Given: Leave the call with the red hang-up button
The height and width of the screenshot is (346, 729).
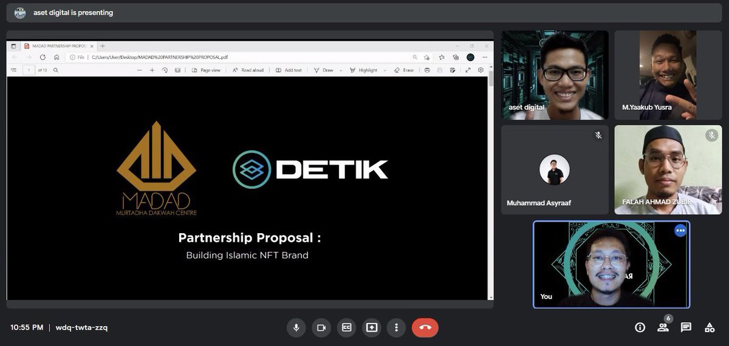Looking at the screenshot, I should coord(425,328).
